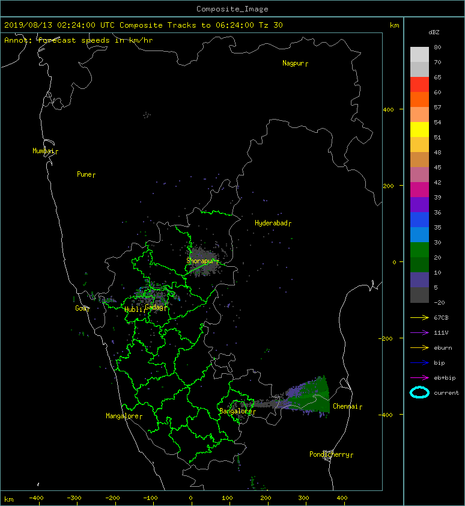Click the Pune city label

pyautogui.click(x=86, y=174)
